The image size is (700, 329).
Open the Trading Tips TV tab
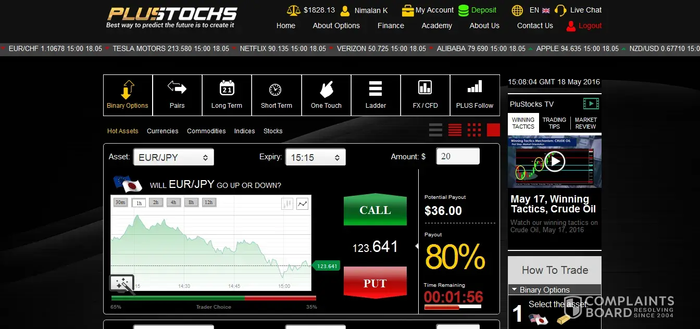(x=554, y=123)
